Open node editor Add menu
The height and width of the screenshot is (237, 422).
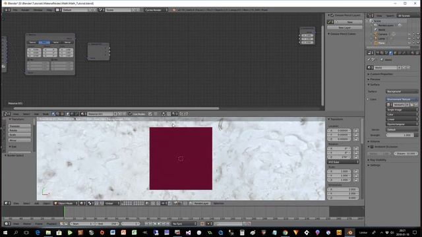(x=36, y=114)
